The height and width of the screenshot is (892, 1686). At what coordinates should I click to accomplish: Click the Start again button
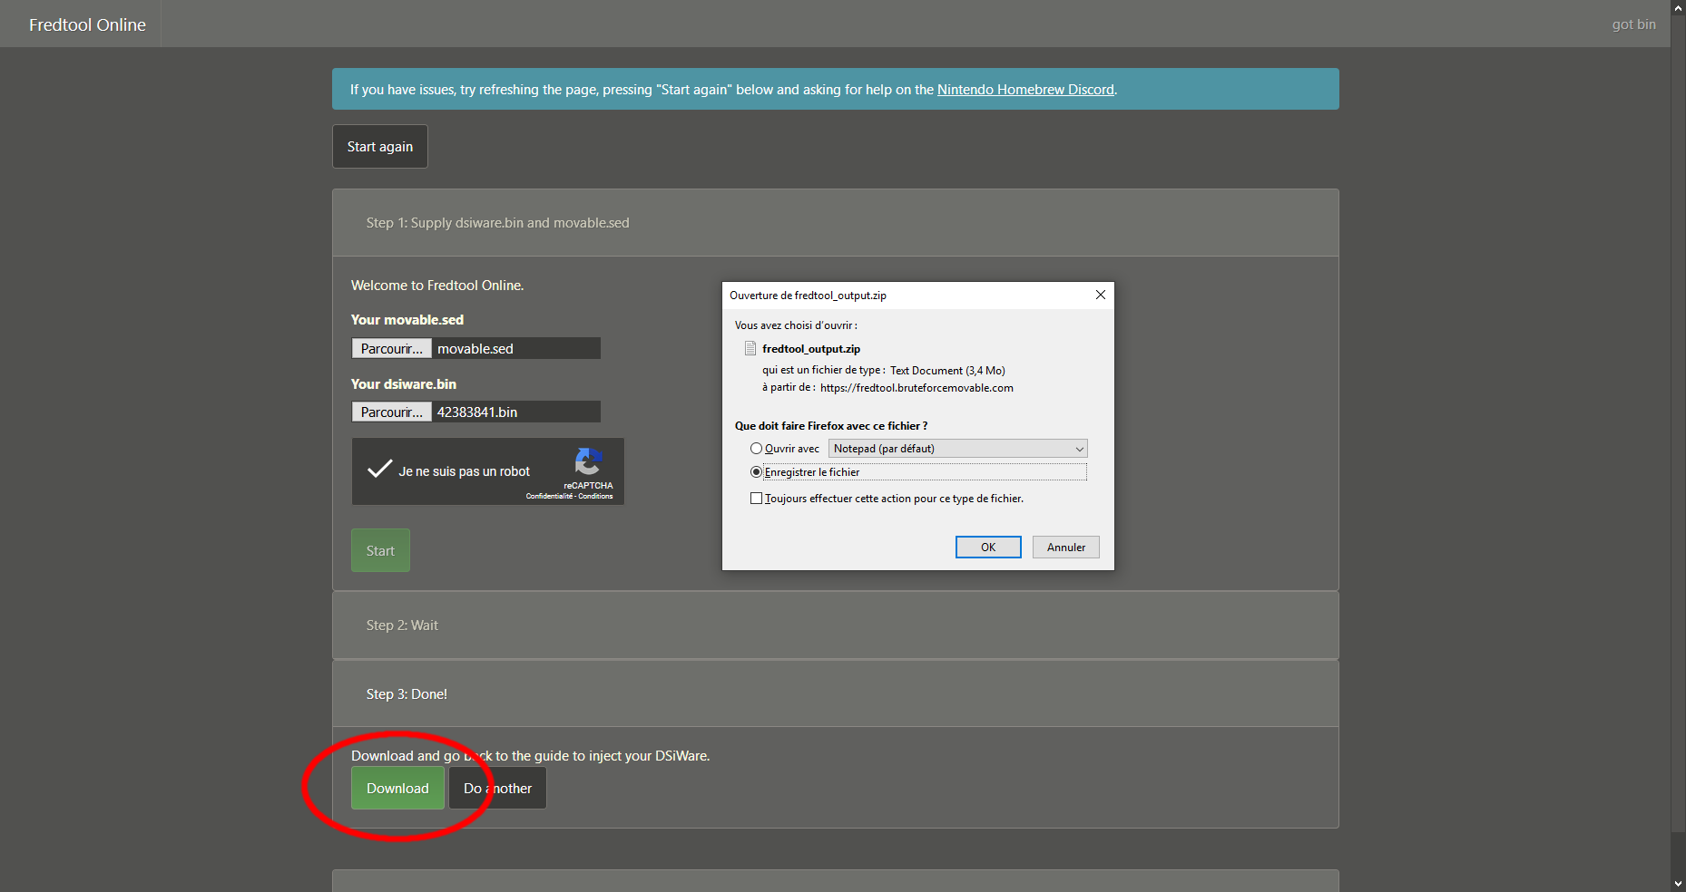380,147
